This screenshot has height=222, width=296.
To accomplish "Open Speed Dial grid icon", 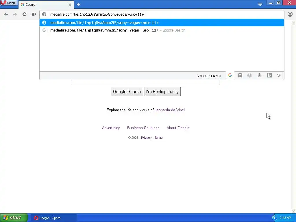I will [34, 14].
